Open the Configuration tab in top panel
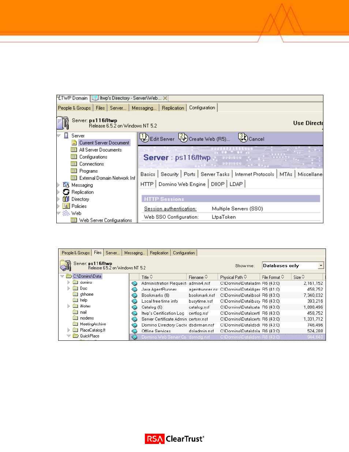Image resolution: width=349 pixels, height=452 pixels. [202, 108]
